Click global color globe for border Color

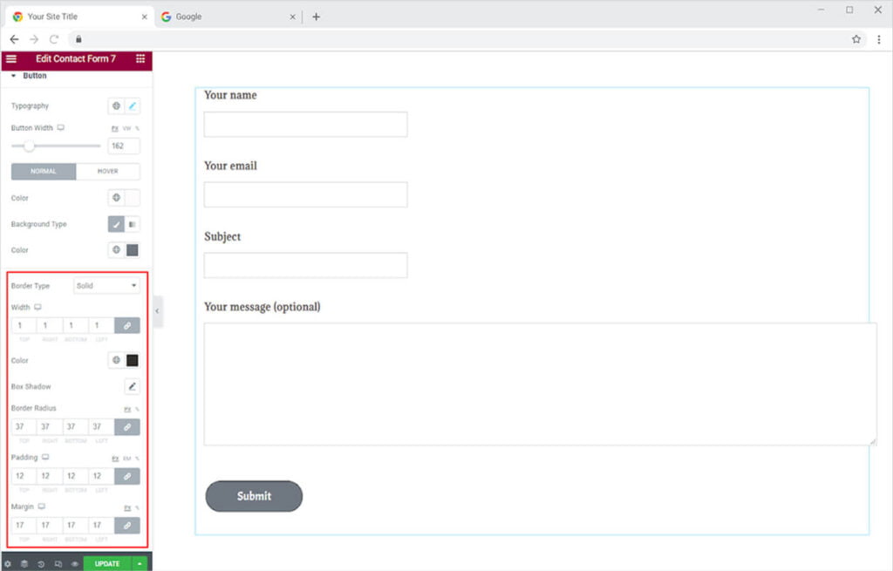[116, 360]
